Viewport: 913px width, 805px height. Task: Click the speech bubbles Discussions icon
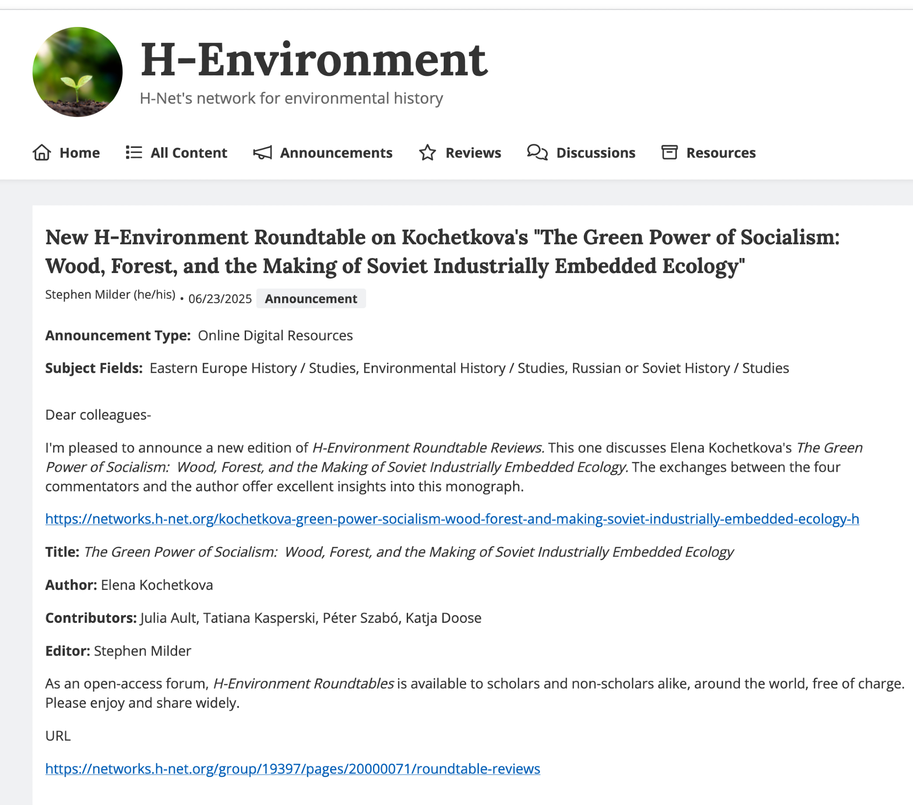(x=537, y=153)
